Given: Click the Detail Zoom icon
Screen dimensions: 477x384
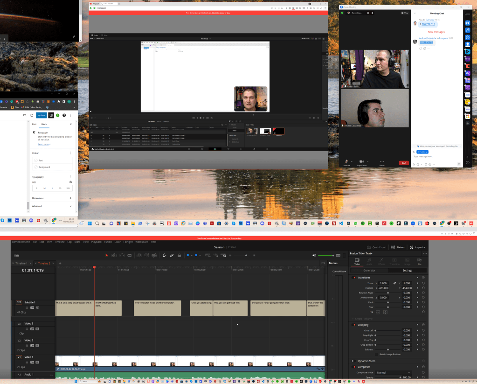Looking at the screenshot, I should (x=216, y=255).
